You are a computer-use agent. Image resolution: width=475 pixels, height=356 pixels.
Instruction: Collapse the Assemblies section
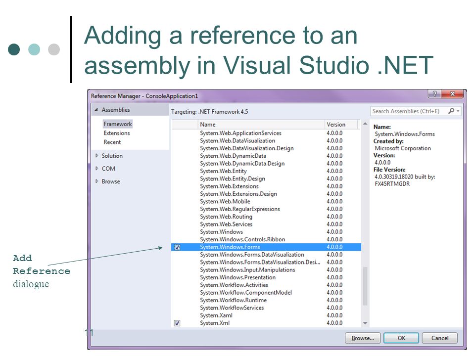[x=96, y=110]
